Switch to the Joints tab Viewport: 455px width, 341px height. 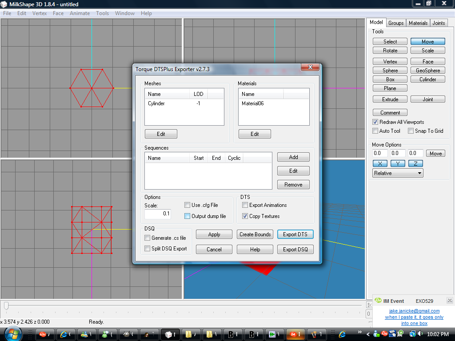click(x=439, y=23)
